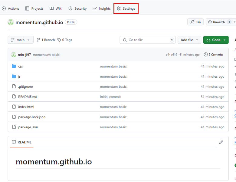Open commit hash e44b619
Viewport: 236px width, 182px height.
click(172, 55)
